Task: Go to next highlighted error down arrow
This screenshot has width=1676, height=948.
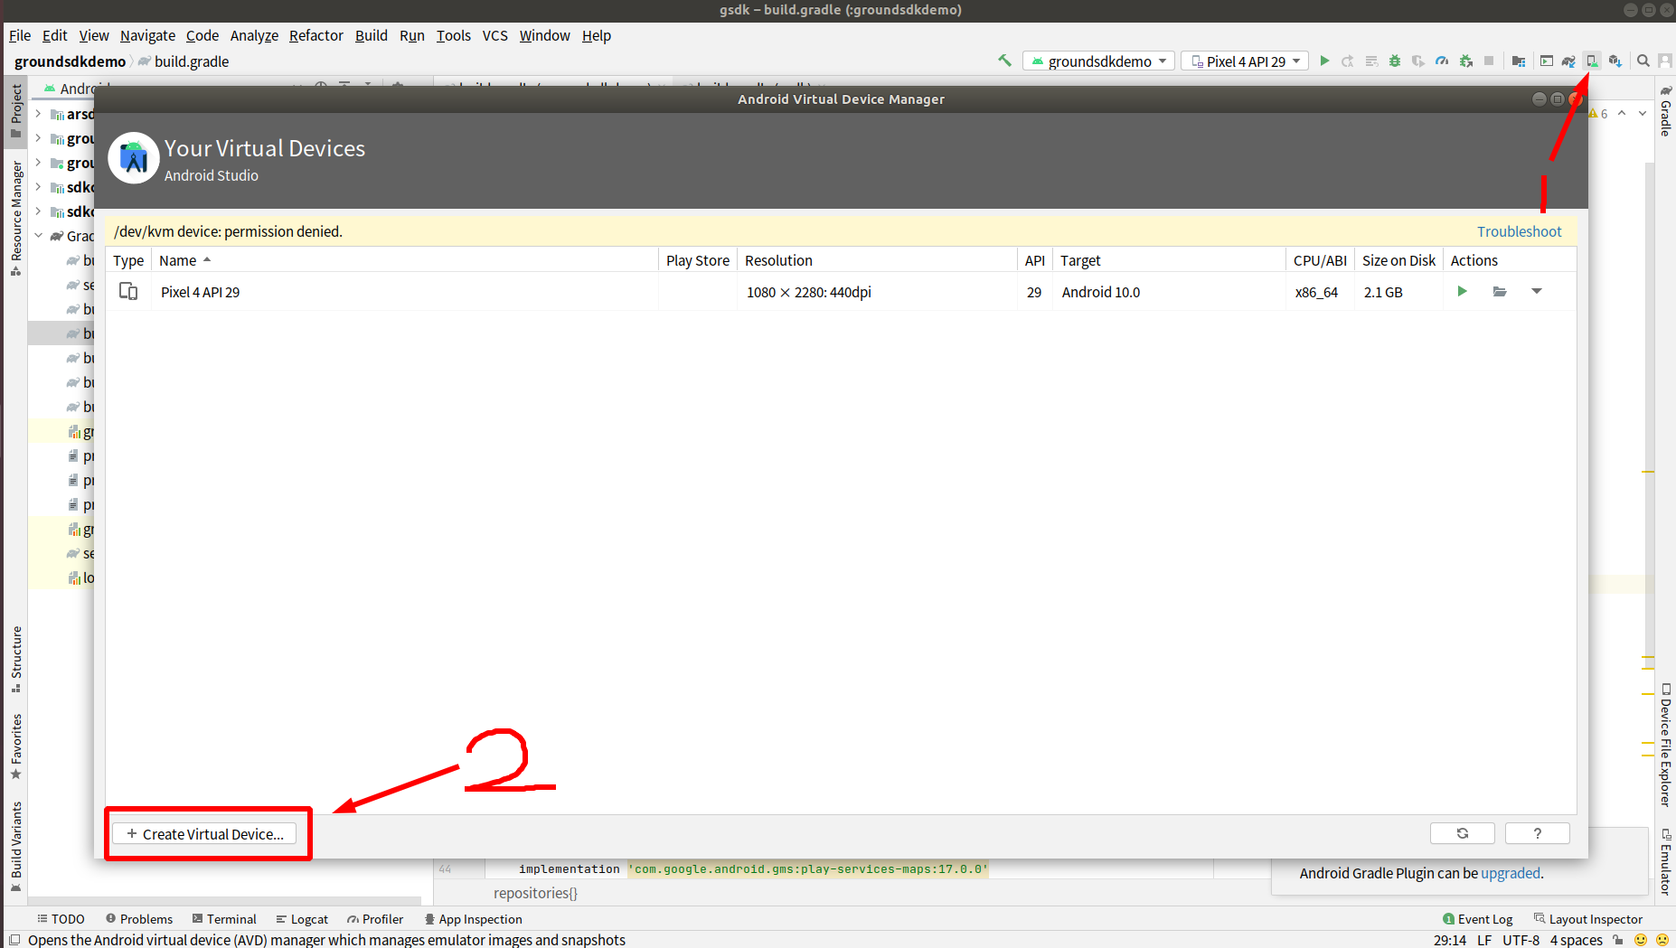Action: pos(1643,113)
